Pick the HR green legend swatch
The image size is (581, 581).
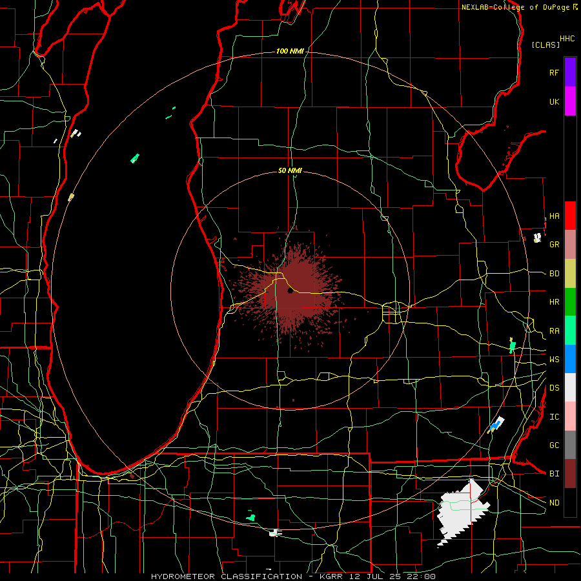570,302
